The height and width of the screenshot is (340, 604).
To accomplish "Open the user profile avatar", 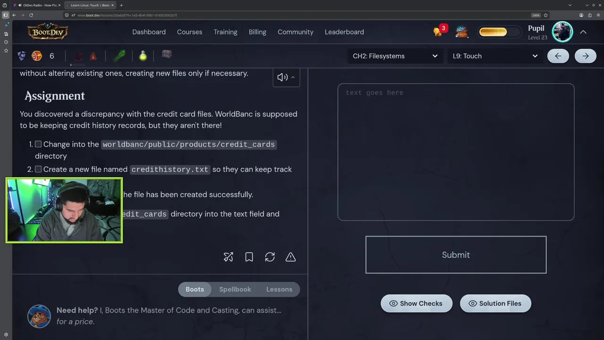I will pos(562,32).
